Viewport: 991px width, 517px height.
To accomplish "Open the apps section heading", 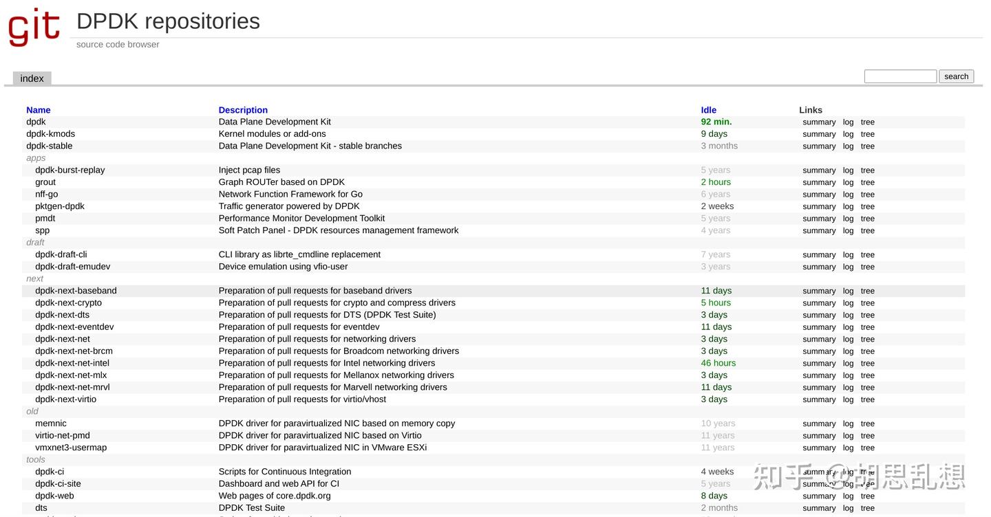I will [36, 158].
